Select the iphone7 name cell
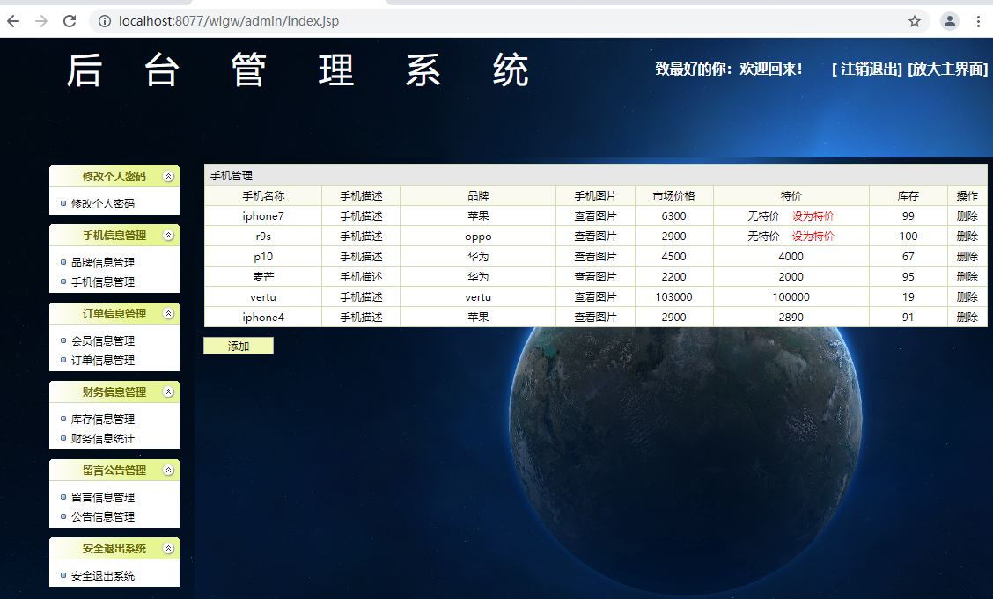The width and height of the screenshot is (993, 599). click(263, 216)
